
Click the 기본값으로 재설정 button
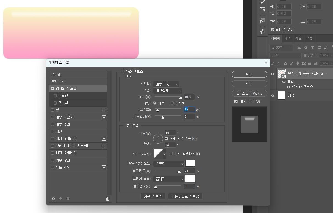(185, 196)
